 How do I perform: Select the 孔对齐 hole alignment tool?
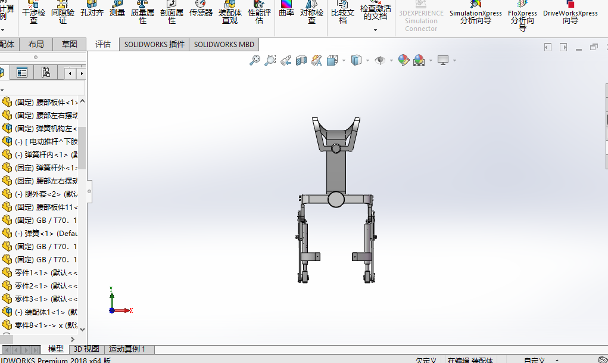[92, 10]
